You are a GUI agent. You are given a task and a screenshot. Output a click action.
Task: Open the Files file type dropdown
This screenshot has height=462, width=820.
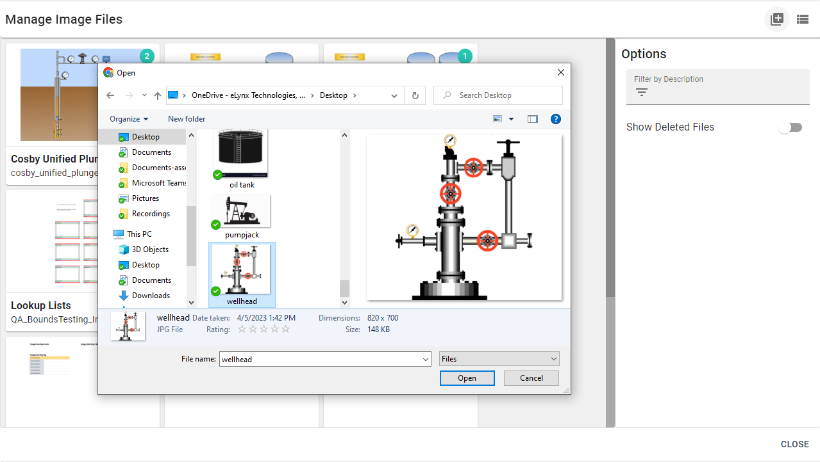pyautogui.click(x=499, y=358)
